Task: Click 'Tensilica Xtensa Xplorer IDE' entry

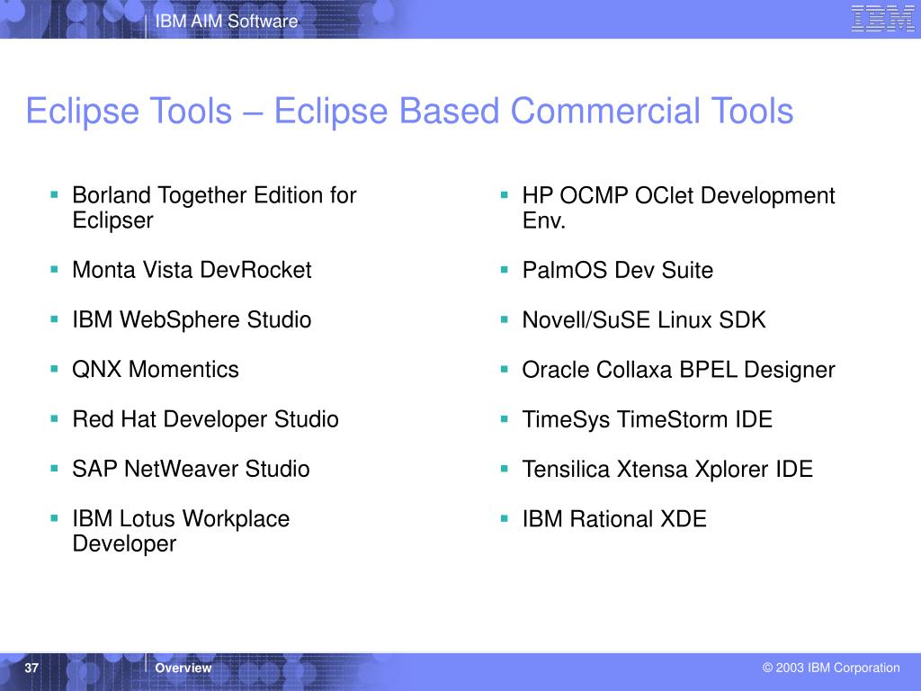Action: [667, 470]
